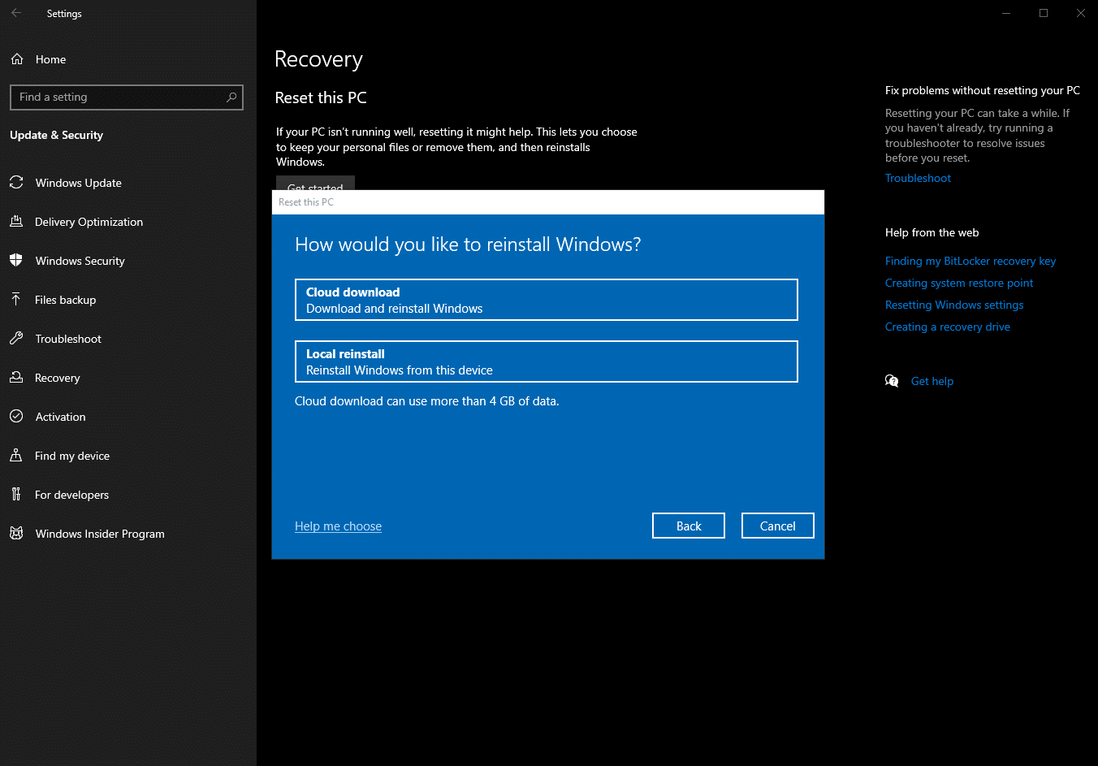Click the Back button in dialog
1098x766 pixels.
click(689, 526)
